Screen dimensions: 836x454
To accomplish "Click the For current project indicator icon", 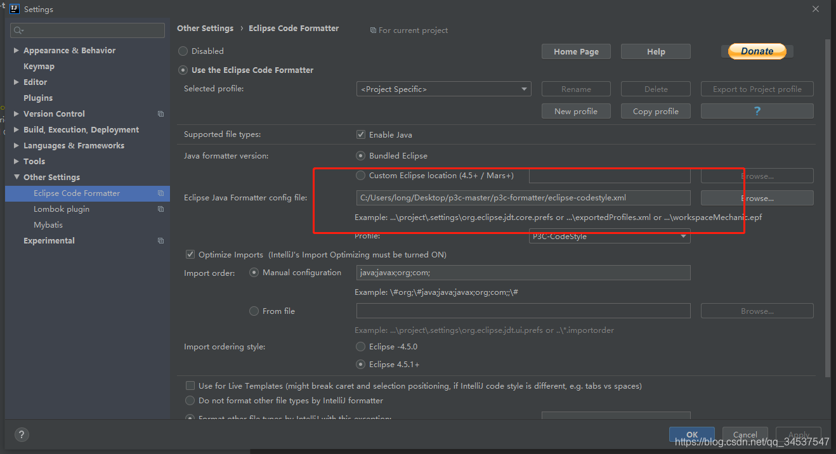I will pos(373,30).
